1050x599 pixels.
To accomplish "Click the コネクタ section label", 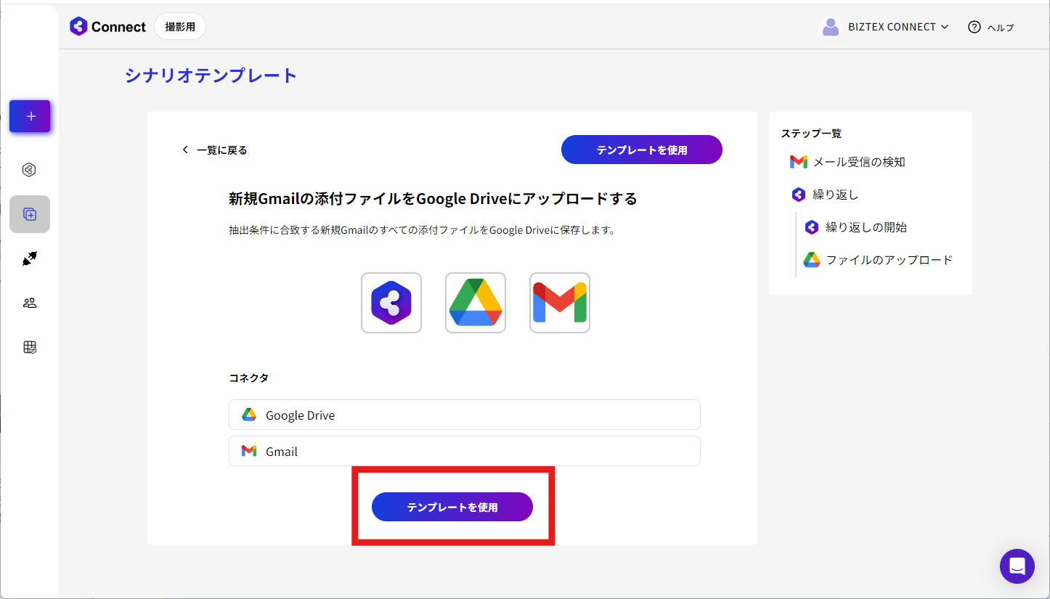I will pos(249,378).
